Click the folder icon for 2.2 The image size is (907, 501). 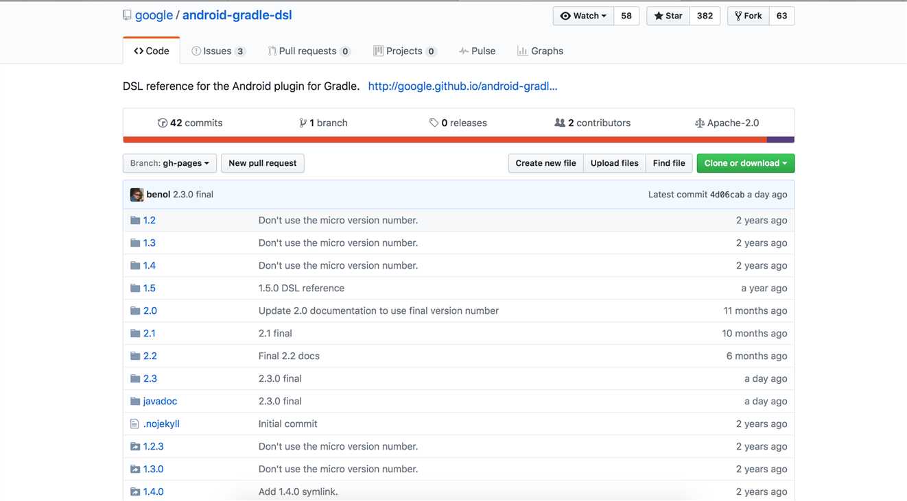[x=135, y=356]
